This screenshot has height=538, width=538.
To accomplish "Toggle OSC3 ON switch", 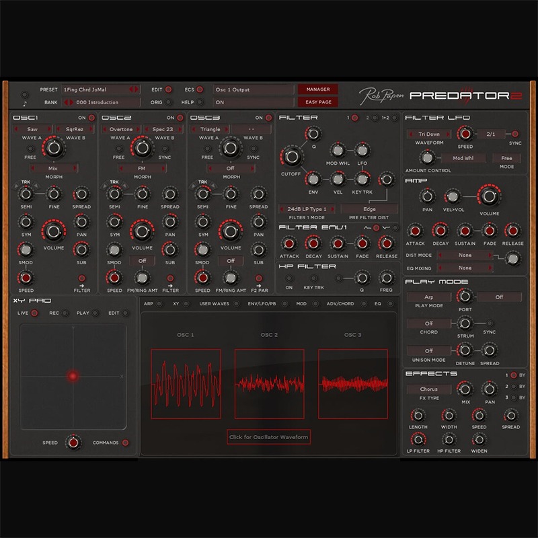I will [x=268, y=118].
